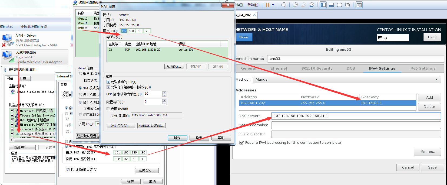Enable the 启用 IPv6 checkbox
Image resolution: width=447 pixels, height=185 pixels.
coord(108,109)
